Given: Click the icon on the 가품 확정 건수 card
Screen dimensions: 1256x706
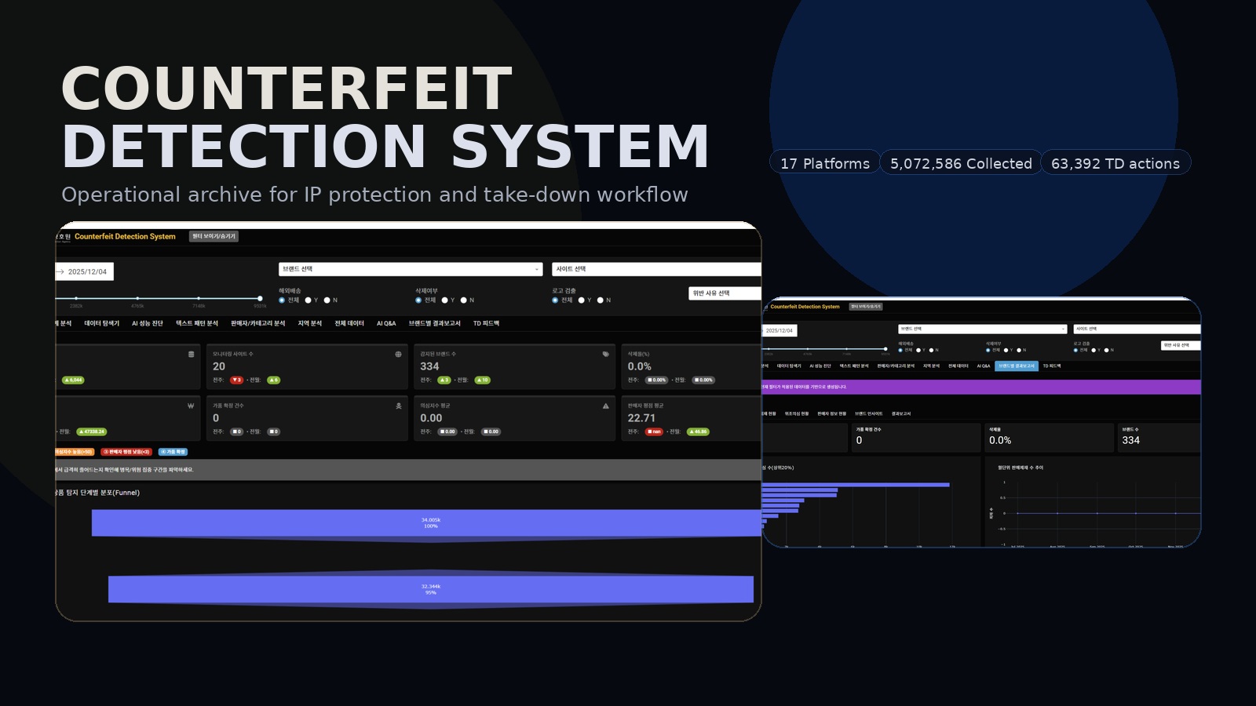Looking at the screenshot, I should click(x=398, y=405).
